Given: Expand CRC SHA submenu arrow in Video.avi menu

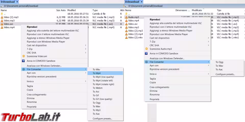Looking at the screenshot, I should pyautogui.click(x=85, y=53).
